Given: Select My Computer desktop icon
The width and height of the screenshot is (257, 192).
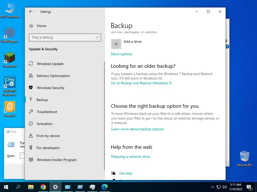Looking at the screenshot, I should tap(10, 10).
